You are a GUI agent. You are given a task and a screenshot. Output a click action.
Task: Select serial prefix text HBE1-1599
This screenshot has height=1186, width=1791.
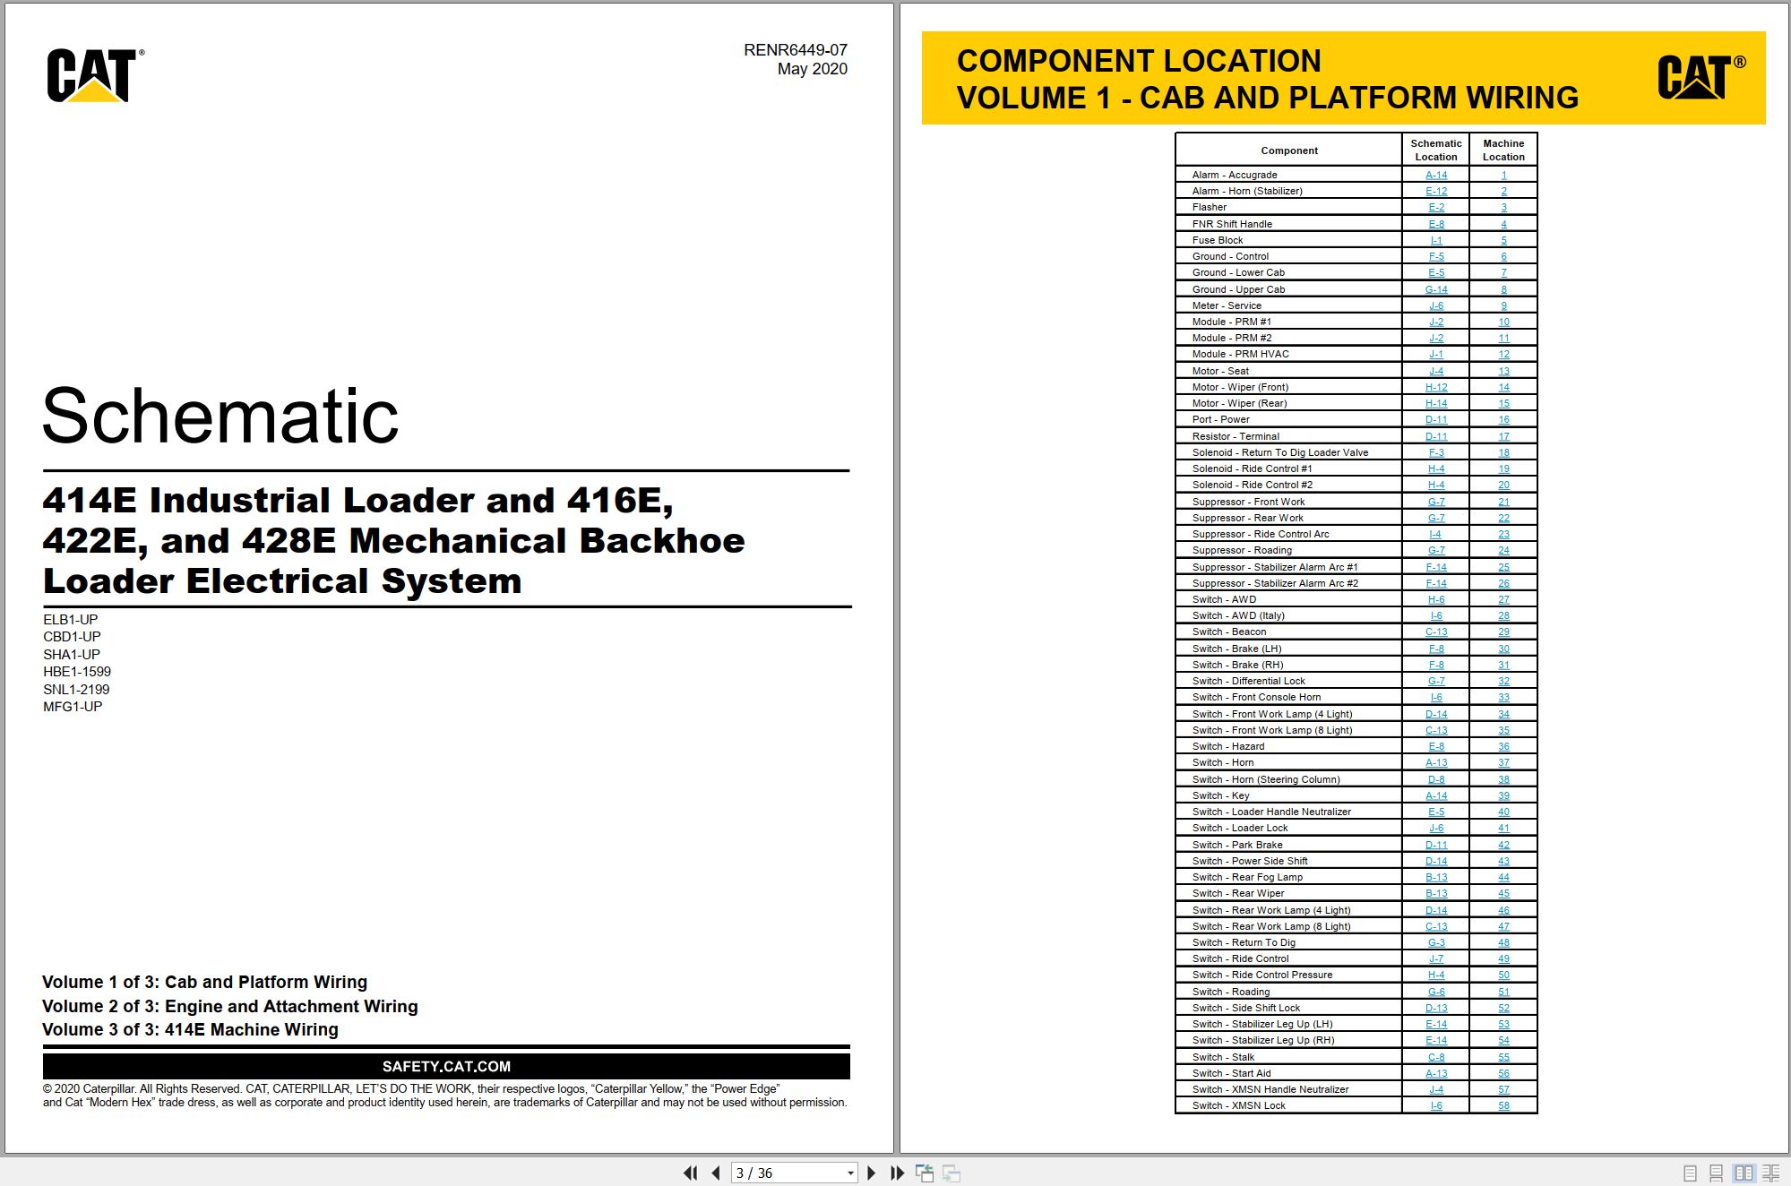77,672
